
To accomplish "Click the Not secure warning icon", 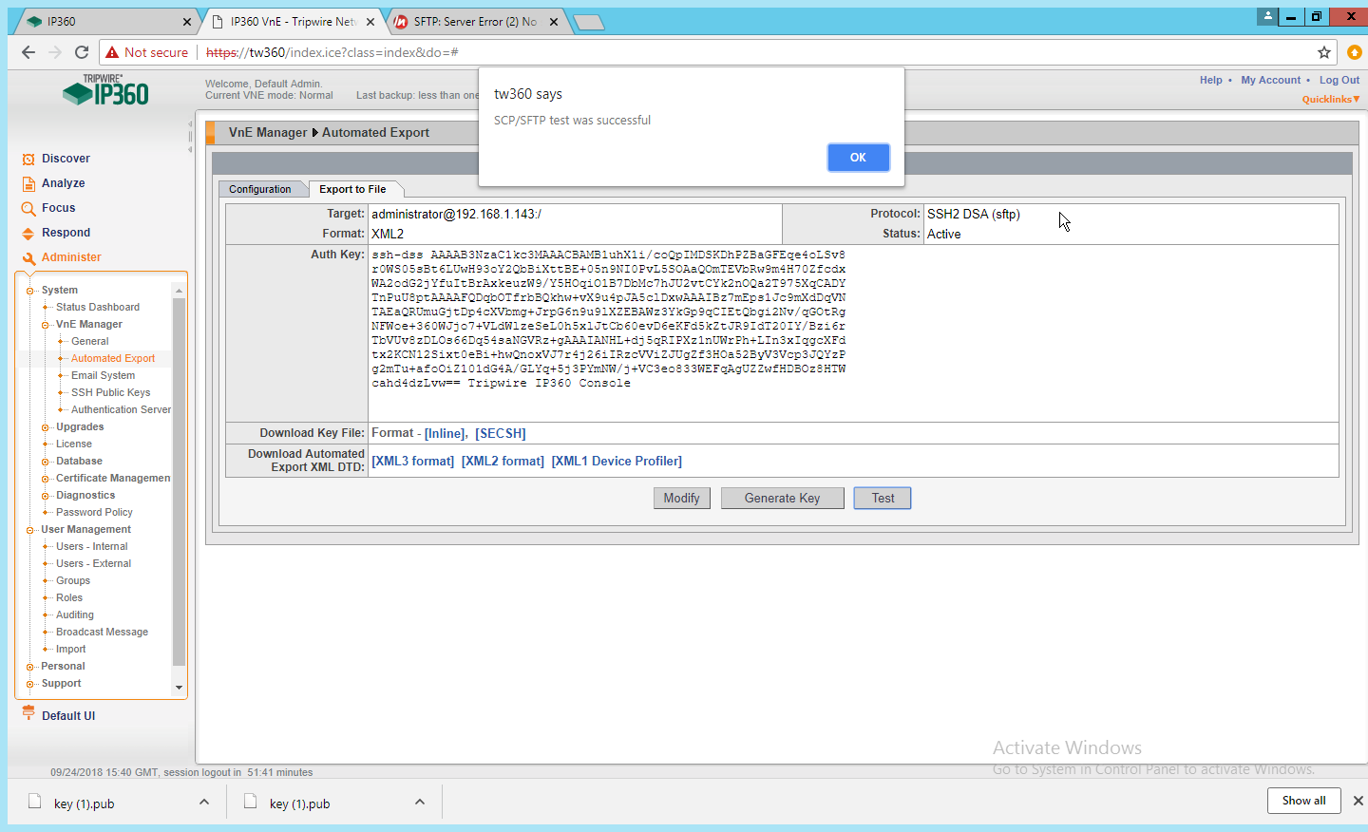I will (x=112, y=52).
